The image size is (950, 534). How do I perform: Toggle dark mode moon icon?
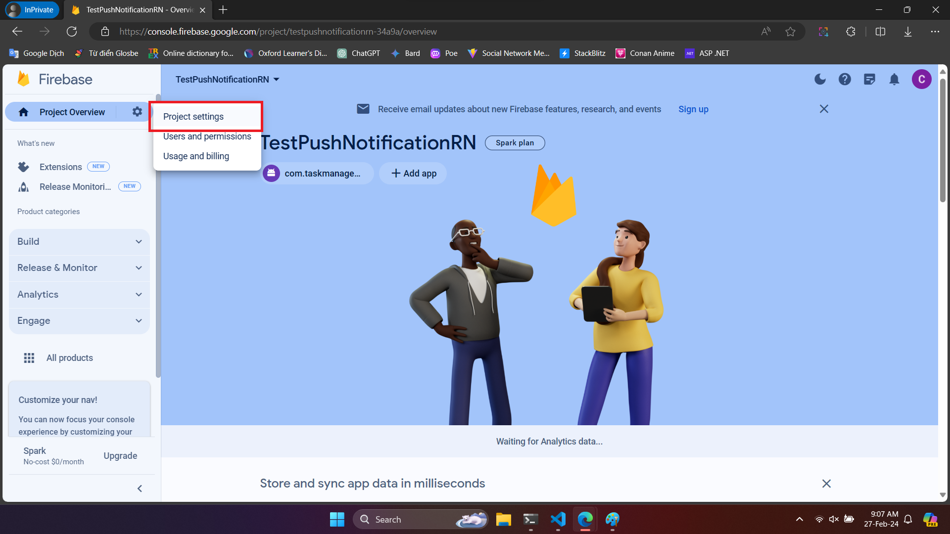click(820, 79)
